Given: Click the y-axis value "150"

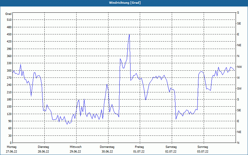Looking at the screenshot, I should pyautogui.click(x=9, y=107).
